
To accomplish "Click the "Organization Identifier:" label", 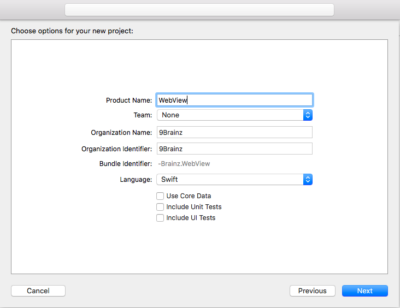I will 116,149.
